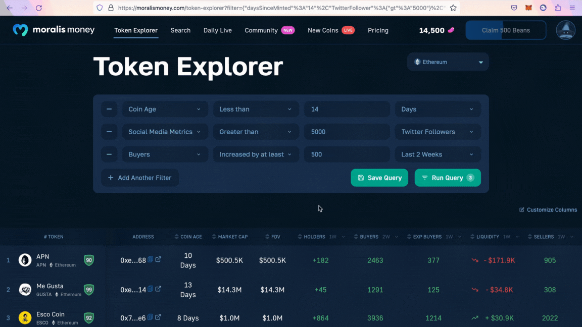Open the Greater than comparator dropdown
This screenshot has width=582, height=327.
pyautogui.click(x=256, y=132)
